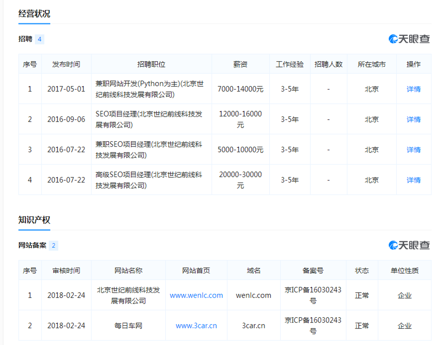Click the 招聘人数 column header
The image size is (443, 345).
(329, 64)
